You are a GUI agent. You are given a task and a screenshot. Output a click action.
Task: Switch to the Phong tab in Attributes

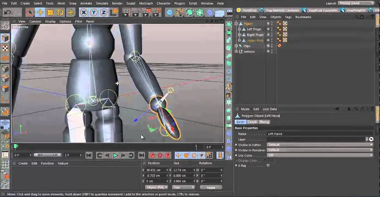pos(264,122)
